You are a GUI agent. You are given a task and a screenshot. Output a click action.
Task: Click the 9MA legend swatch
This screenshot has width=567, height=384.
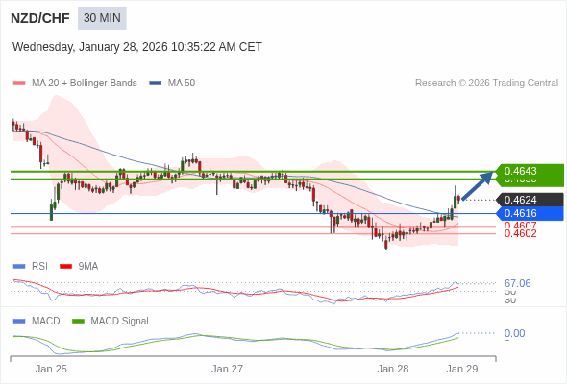click(65, 267)
